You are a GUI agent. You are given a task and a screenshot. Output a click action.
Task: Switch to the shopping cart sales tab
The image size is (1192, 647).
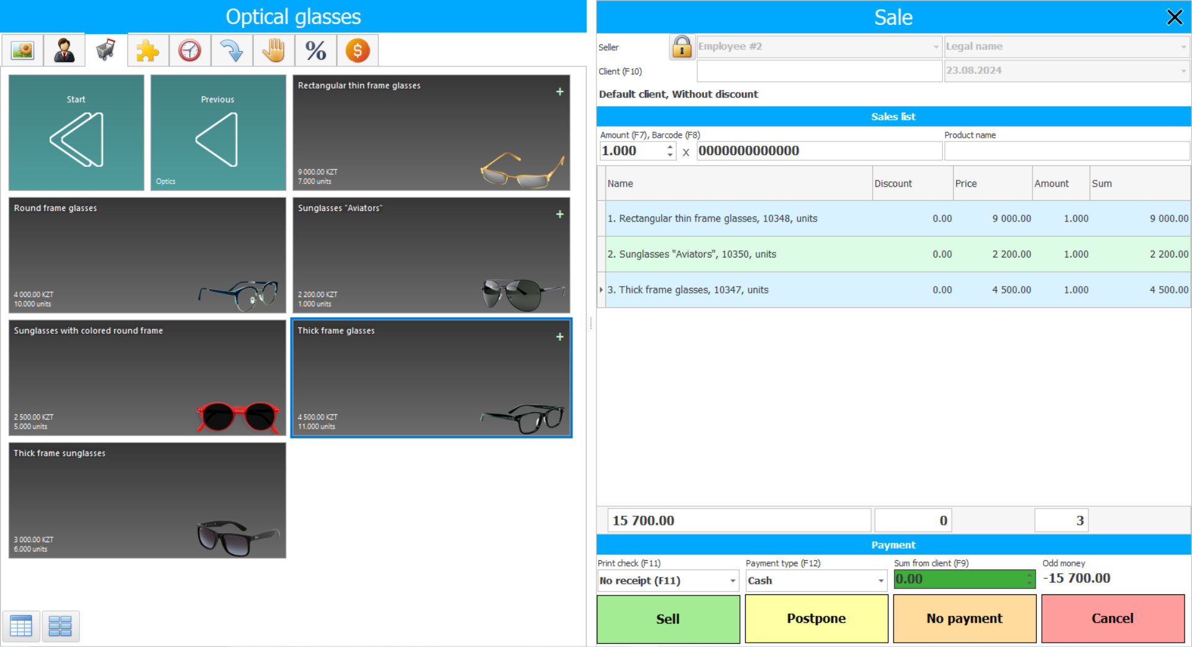click(x=106, y=50)
